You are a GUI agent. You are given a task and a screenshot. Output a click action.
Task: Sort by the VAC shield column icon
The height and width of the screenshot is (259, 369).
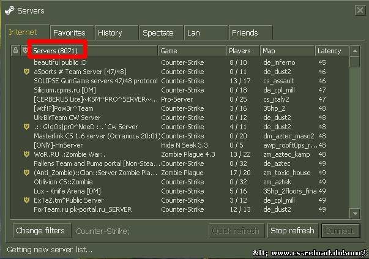pos(25,50)
